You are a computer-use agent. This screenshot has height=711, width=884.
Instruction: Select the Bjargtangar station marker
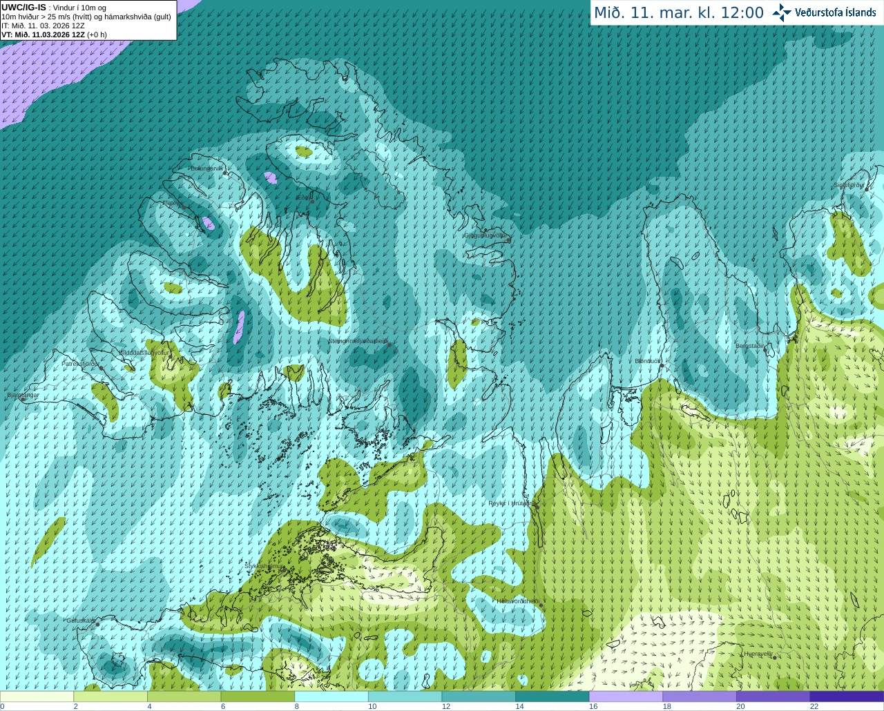[x=23, y=400]
